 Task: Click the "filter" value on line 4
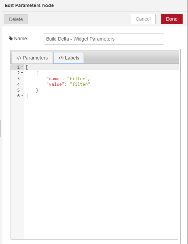click(80, 84)
